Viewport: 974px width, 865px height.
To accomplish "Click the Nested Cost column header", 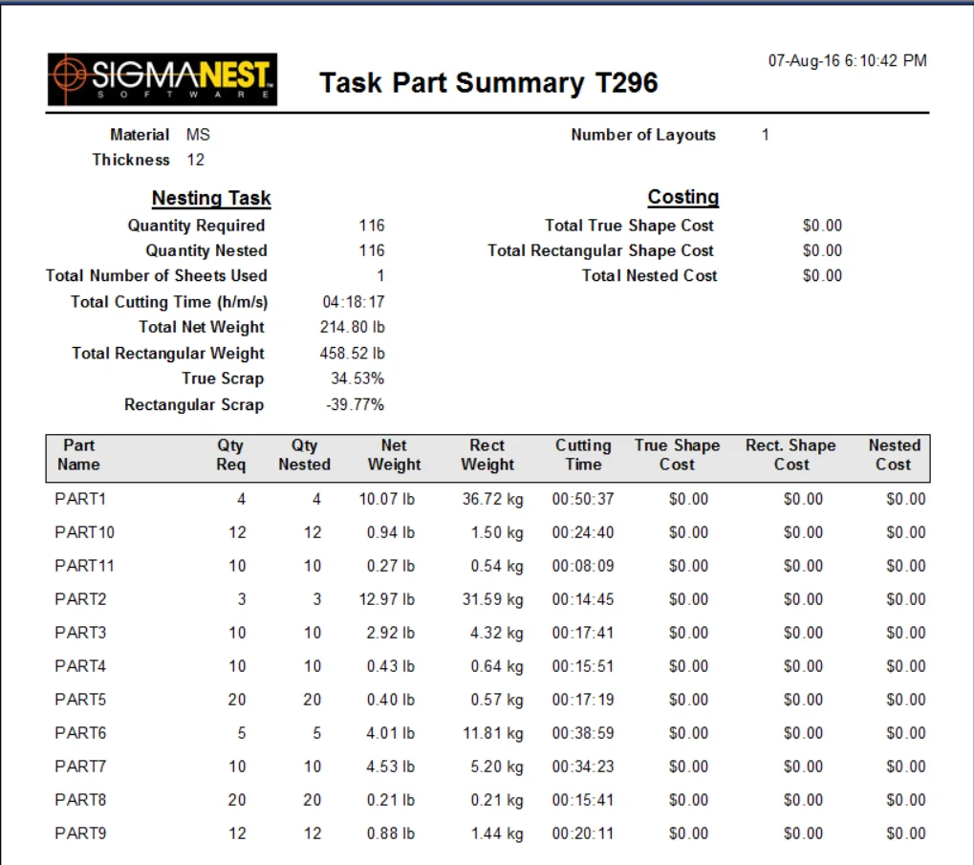I will click(894, 455).
